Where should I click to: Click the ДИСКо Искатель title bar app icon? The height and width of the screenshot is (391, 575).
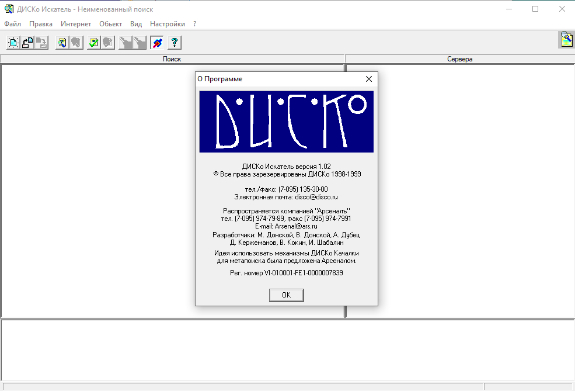[9, 9]
